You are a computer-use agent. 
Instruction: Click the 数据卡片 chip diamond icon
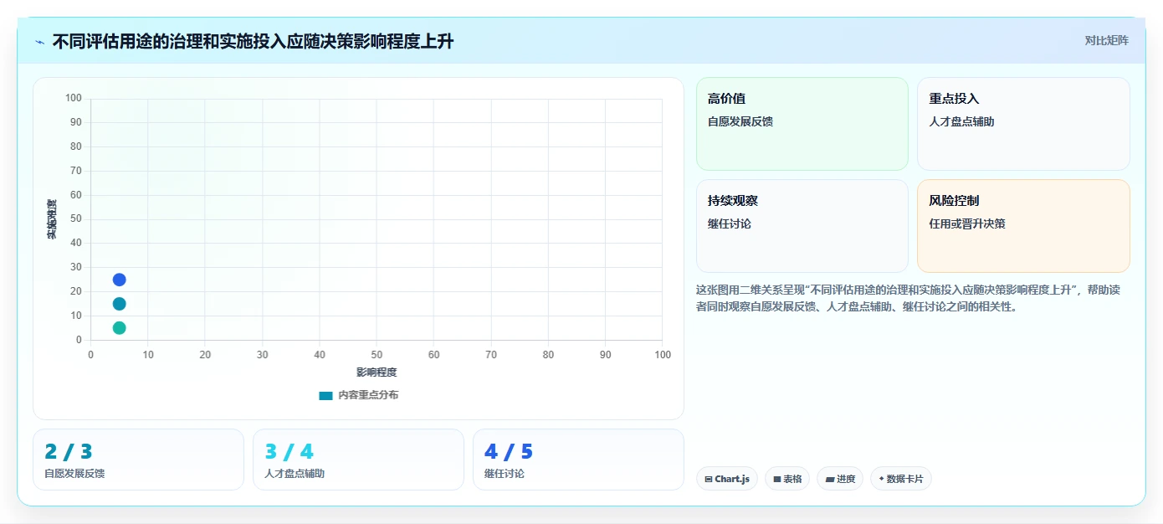tap(881, 480)
